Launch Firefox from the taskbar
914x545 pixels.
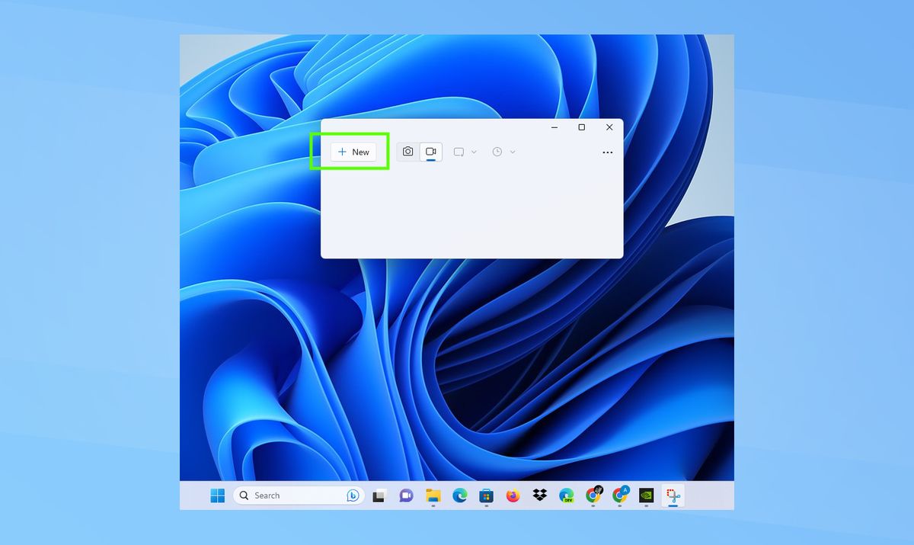point(512,495)
